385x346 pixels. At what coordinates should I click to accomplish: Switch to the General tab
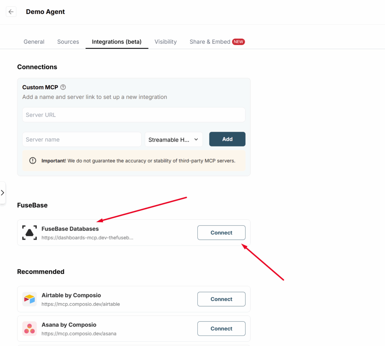(x=34, y=42)
